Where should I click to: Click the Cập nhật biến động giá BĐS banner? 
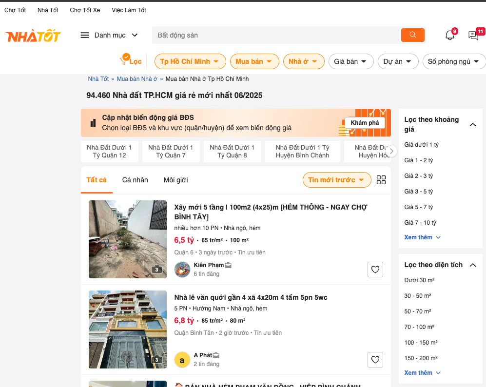(236, 123)
